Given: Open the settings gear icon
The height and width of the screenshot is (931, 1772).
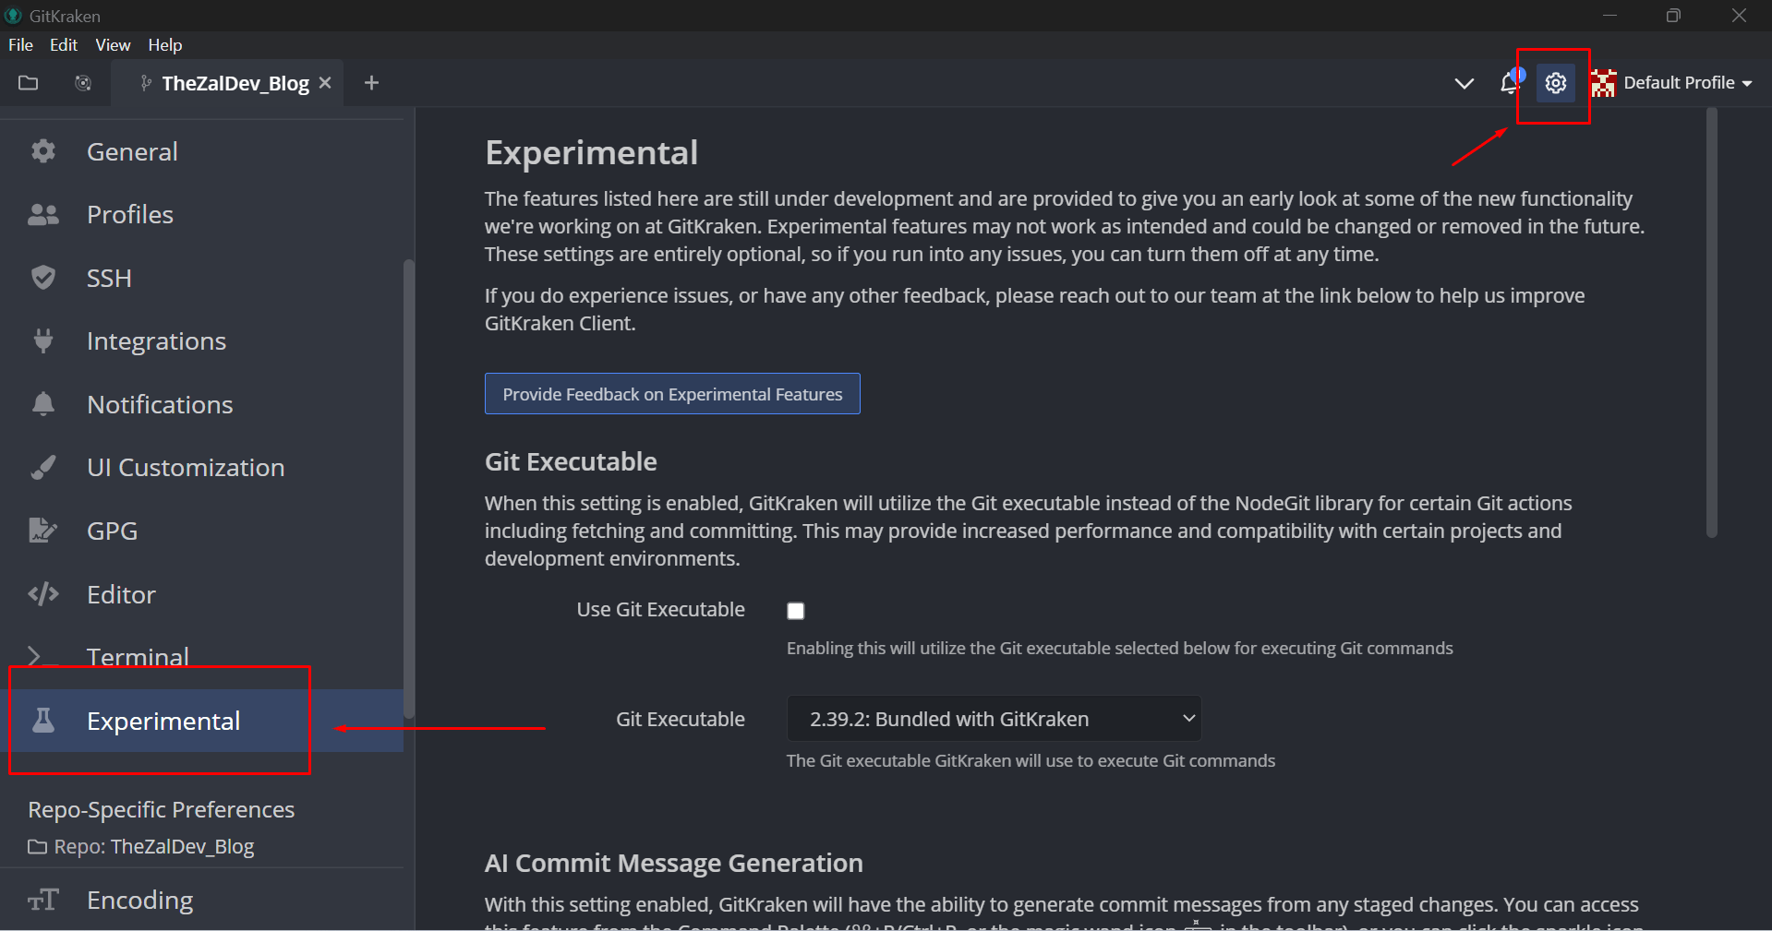Looking at the screenshot, I should (1556, 83).
